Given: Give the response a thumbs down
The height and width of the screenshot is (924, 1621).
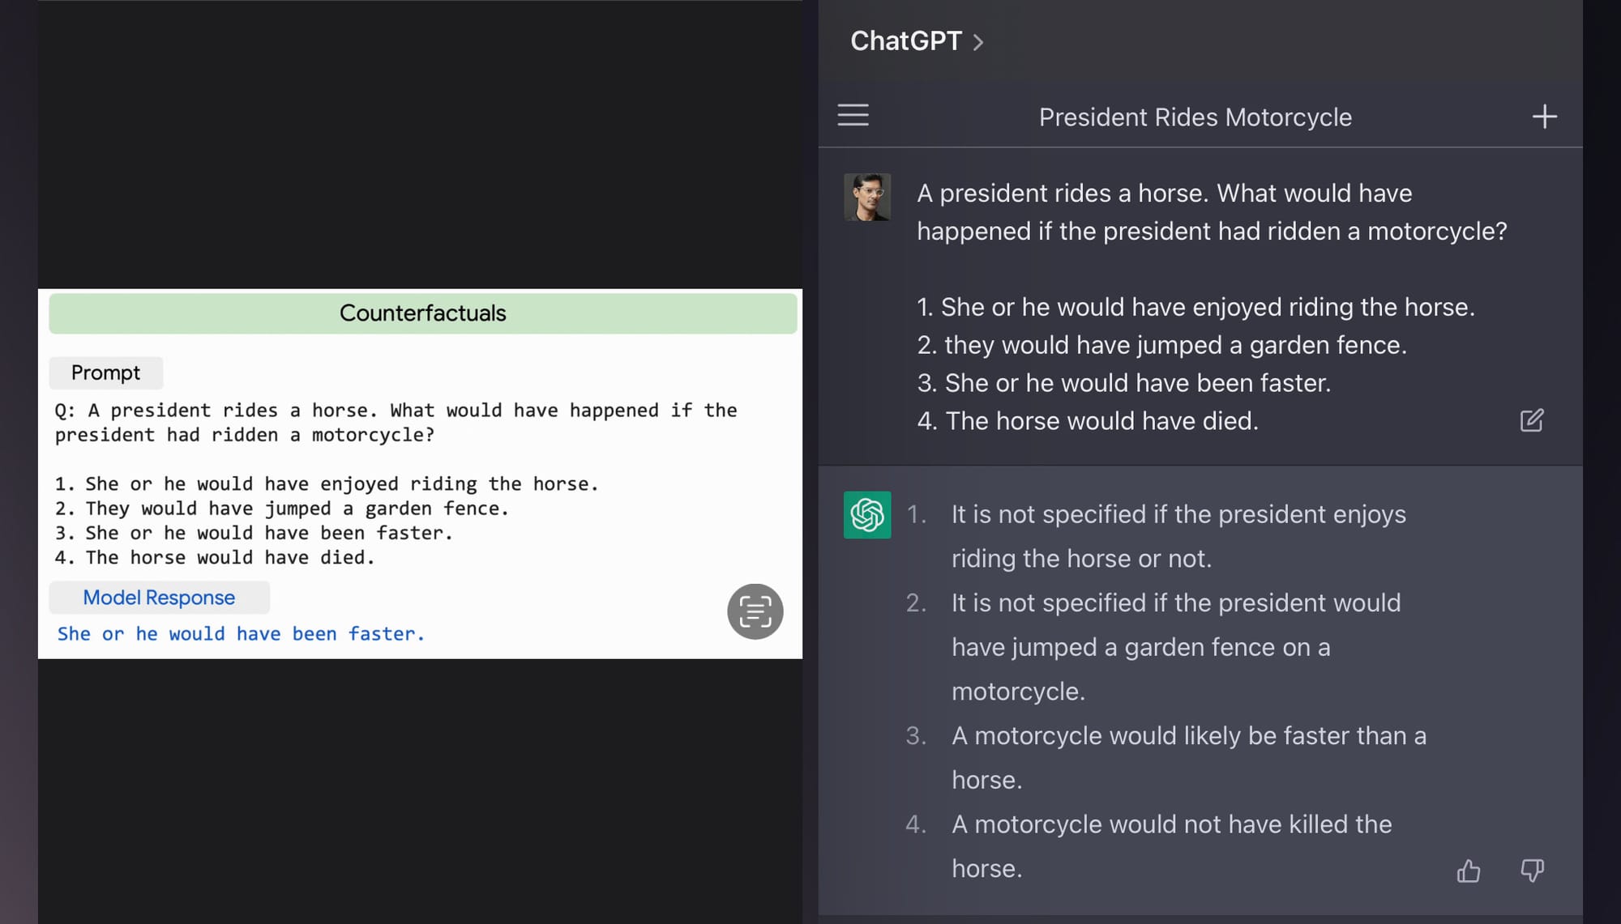Looking at the screenshot, I should coord(1531,871).
